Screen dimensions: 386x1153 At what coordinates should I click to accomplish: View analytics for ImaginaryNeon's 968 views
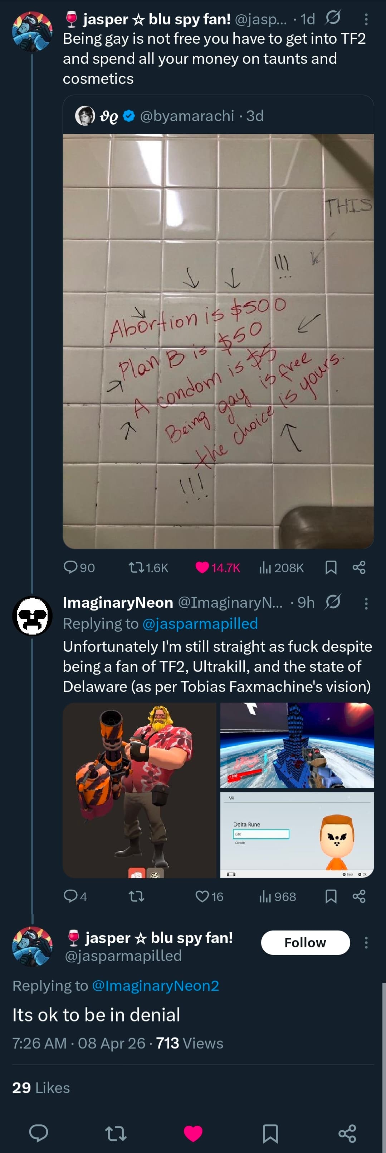[265, 896]
